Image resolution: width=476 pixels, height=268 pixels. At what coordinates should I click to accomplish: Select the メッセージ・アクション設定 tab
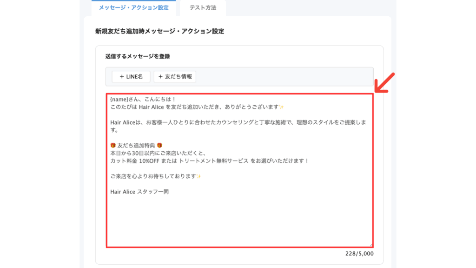tap(133, 7)
